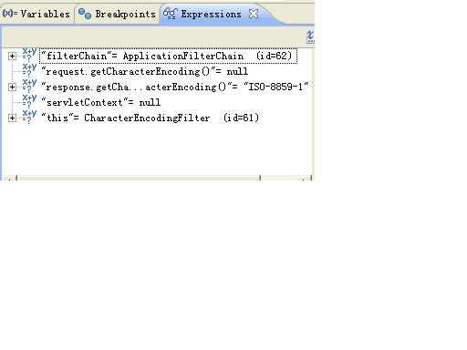Image resolution: width=467 pixels, height=350 pixels.
Task: Click the watch icon beside response.getCha...acterEncoding()
Action: coord(29,86)
